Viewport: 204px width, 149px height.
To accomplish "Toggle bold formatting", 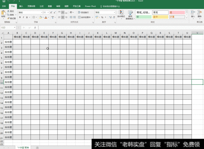I will click(20, 17).
